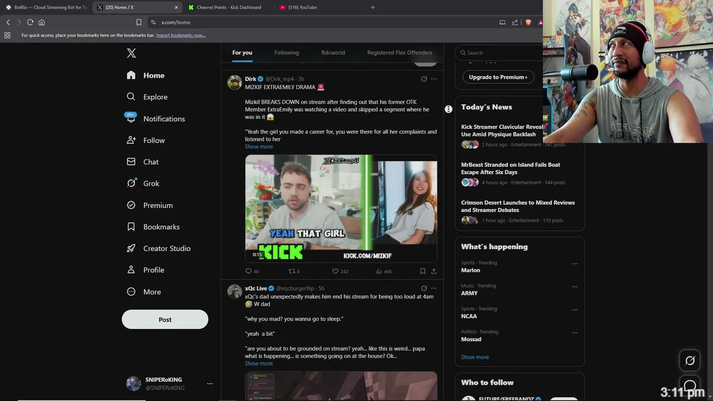Open more options for NCAA trend
This screenshot has width=713, height=401.
(x=575, y=310)
